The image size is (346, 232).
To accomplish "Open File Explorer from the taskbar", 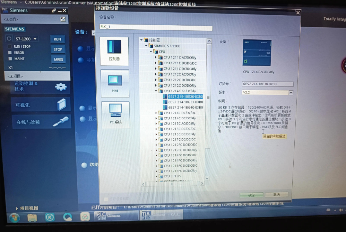I will [32, 217].
